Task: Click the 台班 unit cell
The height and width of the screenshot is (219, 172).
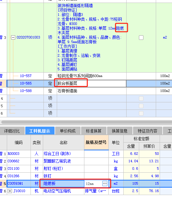Action: point(116,191)
